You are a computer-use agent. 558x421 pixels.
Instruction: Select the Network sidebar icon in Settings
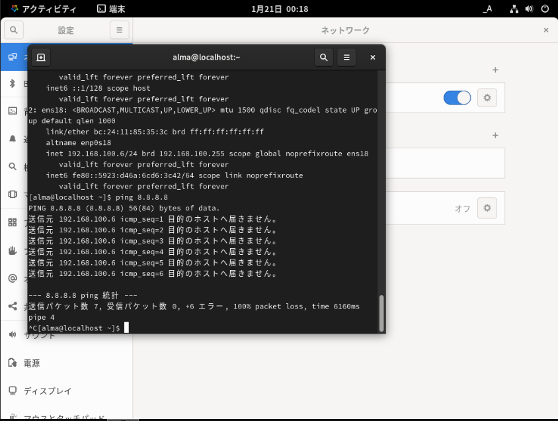13,57
